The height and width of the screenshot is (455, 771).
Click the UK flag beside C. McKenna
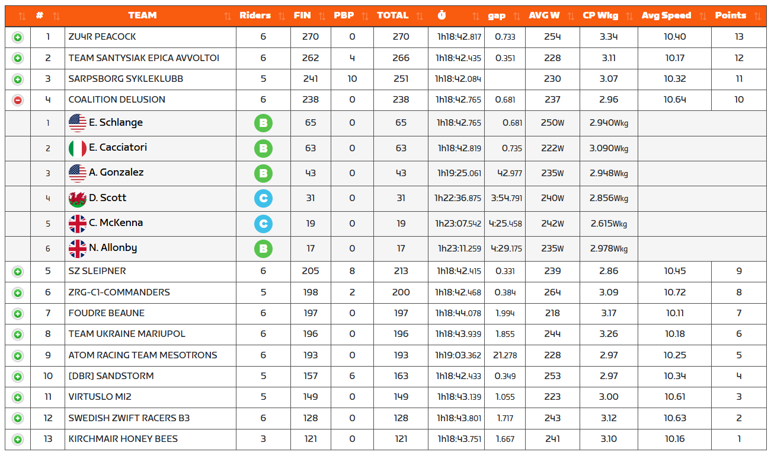78,224
